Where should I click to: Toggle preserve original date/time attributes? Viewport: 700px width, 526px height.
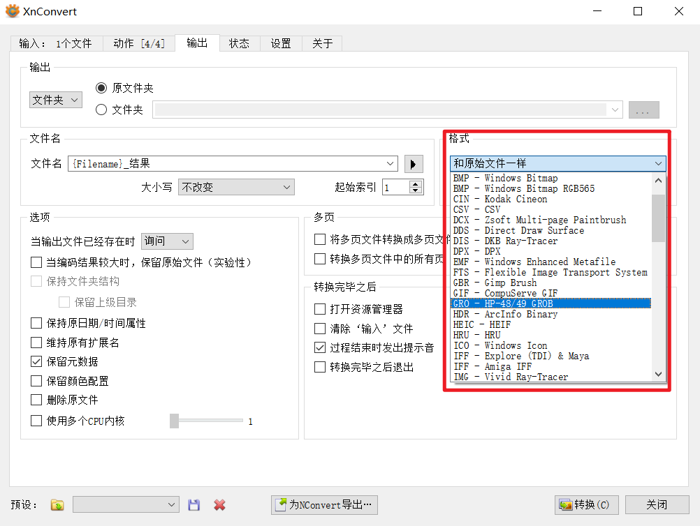point(36,323)
